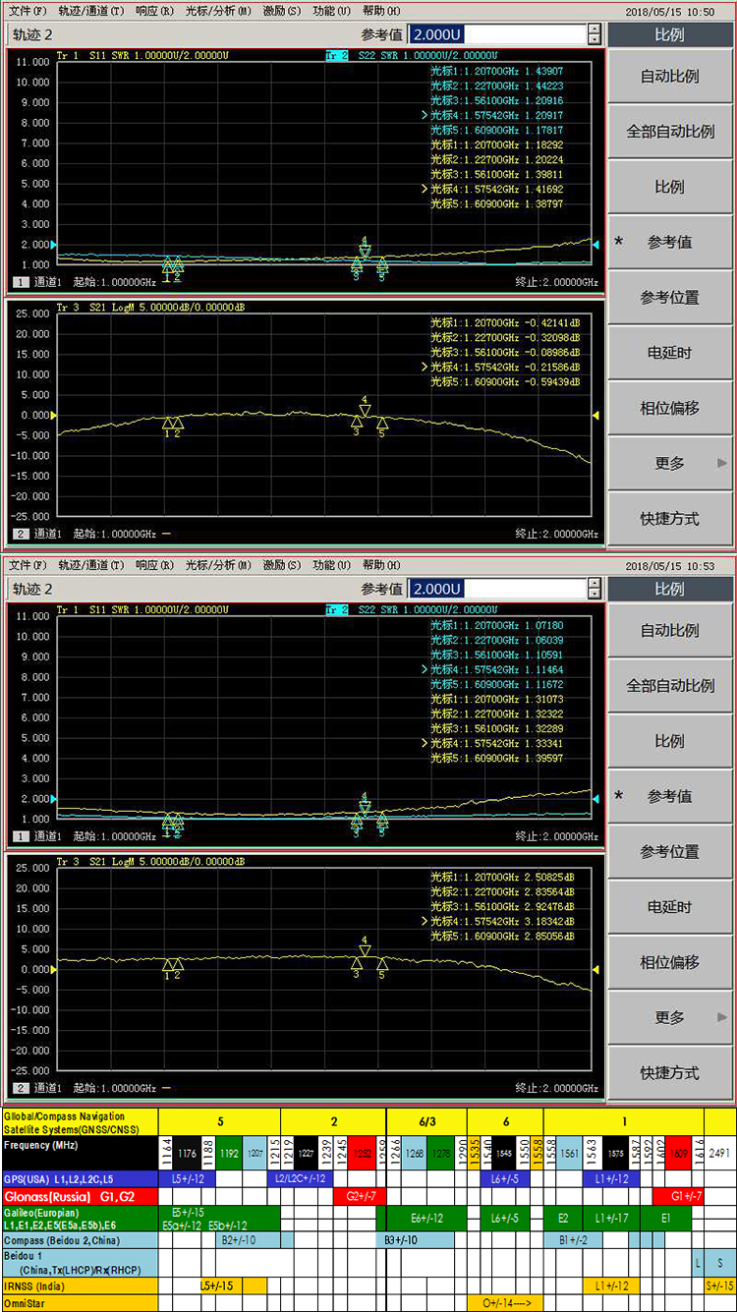Open 响应(R) dropdown menu in upper window
The width and height of the screenshot is (737, 1312).
tap(154, 11)
